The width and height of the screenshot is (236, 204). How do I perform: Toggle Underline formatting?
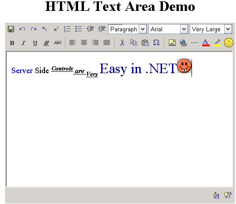[35, 43]
